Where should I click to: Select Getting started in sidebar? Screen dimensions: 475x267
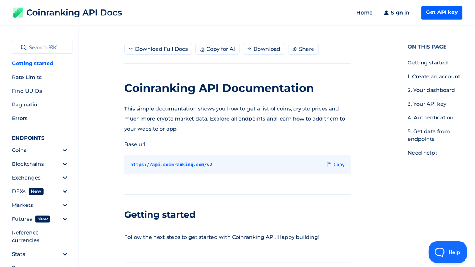(32, 63)
